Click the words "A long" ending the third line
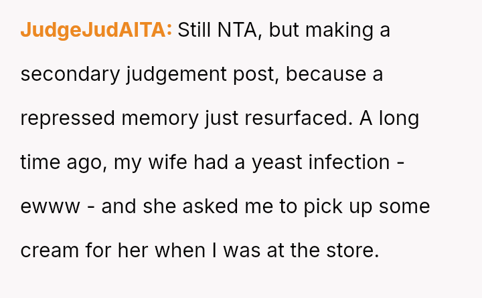 [x=390, y=118]
